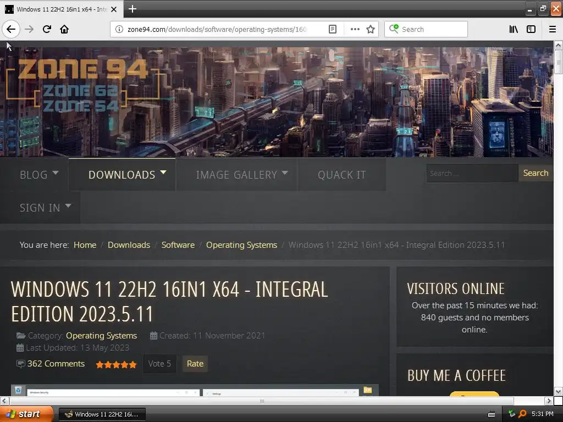This screenshot has height=422, width=563.
Task: Open the Software breadcrumb link
Action: 178,245
